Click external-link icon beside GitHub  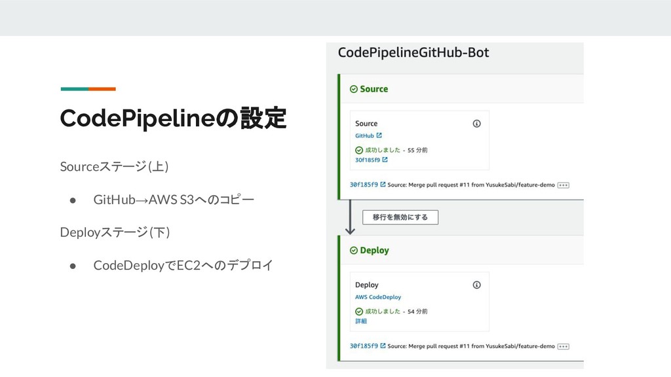(x=379, y=135)
